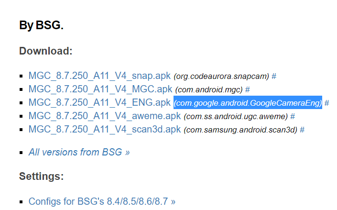Click the com.samsung.android.scan3d package text
Image resolution: width=337 pixels, height=210 pixels.
tap(240, 130)
